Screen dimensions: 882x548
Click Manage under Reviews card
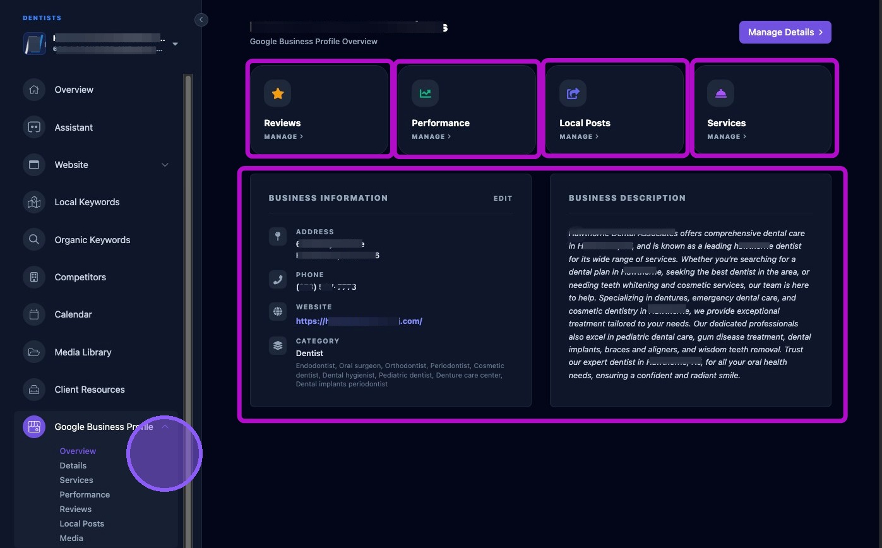[283, 136]
